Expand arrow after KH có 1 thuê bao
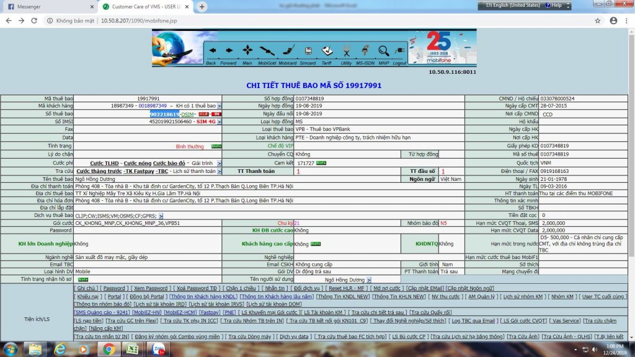Image resolution: width=635 pixels, height=357 pixels. click(x=219, y=106)
